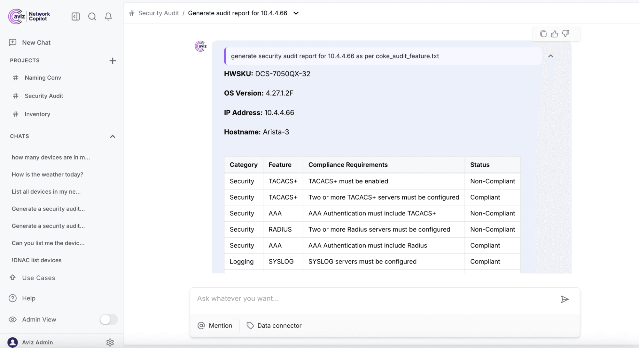Attach a Data connector
This screenshot has width=639, height=348.
[x=274, y=325]
